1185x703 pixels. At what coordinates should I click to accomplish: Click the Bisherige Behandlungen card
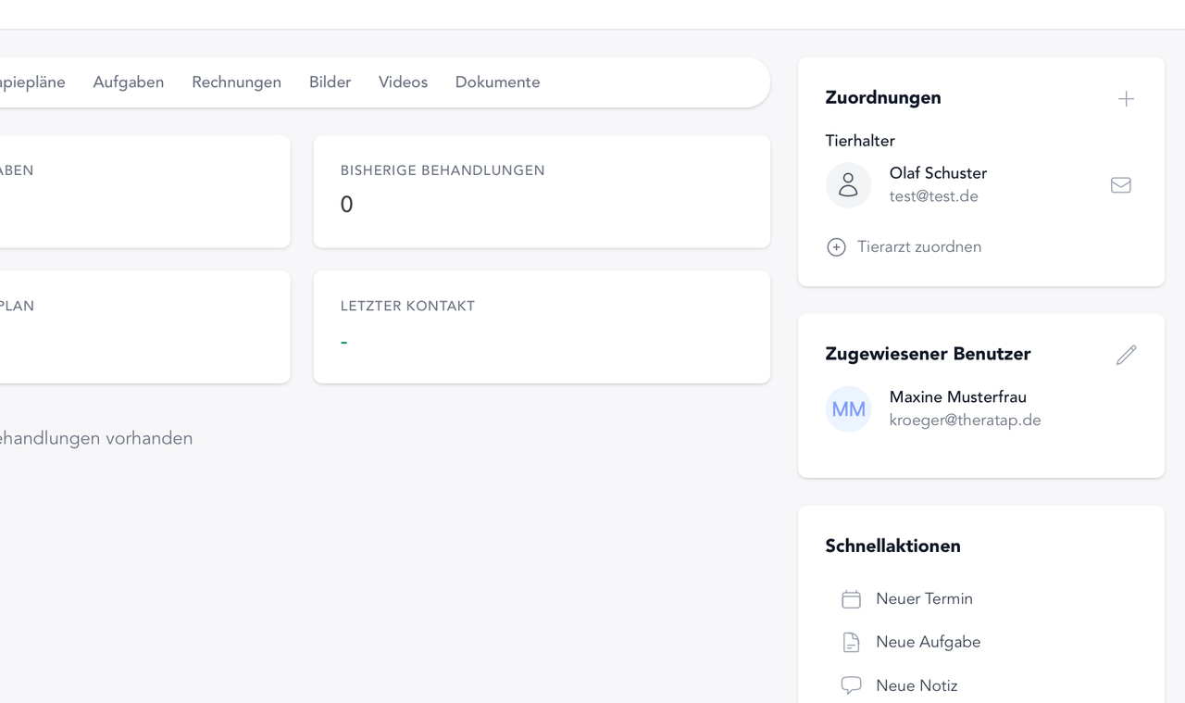pyautogui.click(x=542, y=192)
